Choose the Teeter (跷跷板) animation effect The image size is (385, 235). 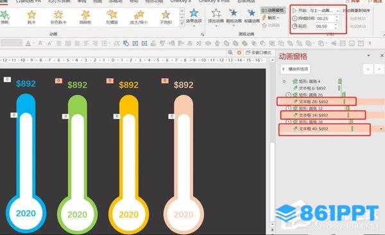click(x=85, y=17)
